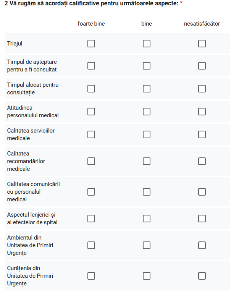Choose 'bine' for Aspectul lenjeriei
239x298 pixels.
[147, 219]
